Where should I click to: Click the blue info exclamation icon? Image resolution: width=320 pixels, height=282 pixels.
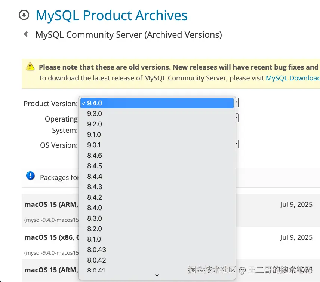point(30,176)
